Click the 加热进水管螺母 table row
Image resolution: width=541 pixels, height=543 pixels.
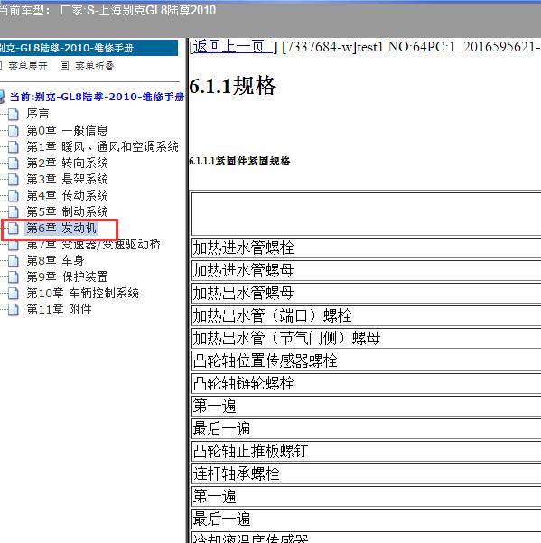[366, 270]
